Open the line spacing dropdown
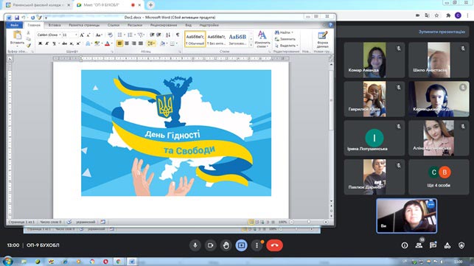The height and width of the screenshot is (266, 474). tap(151, 43)
